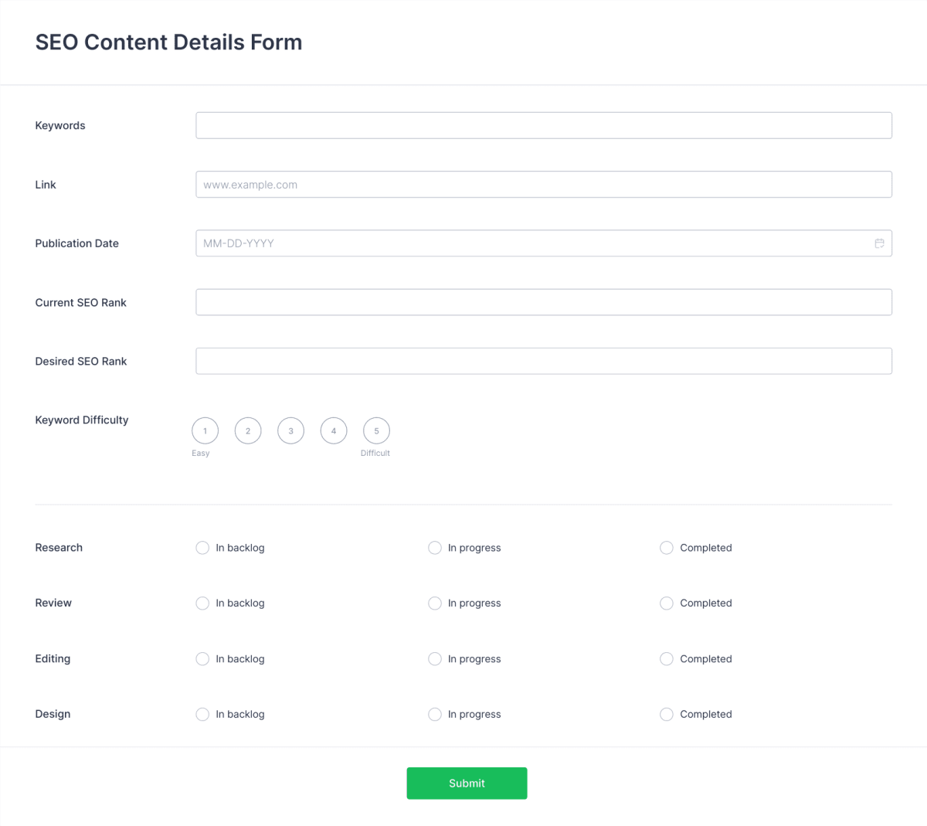The image size is (927, 826).
Task: Set Review status to Completed
Action: 666,603
